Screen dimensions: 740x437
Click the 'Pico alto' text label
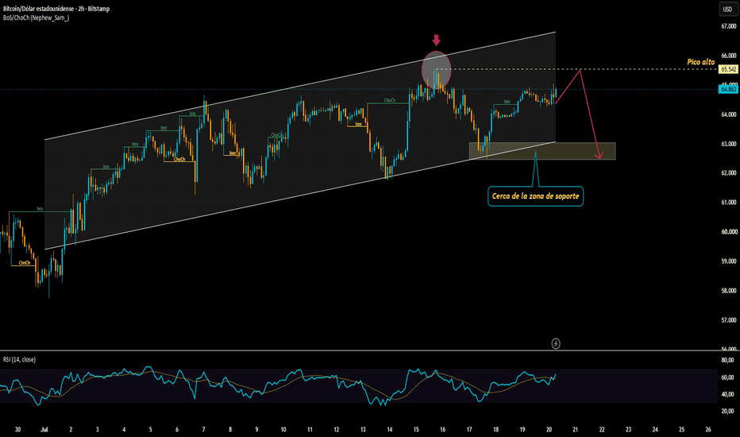701,62
